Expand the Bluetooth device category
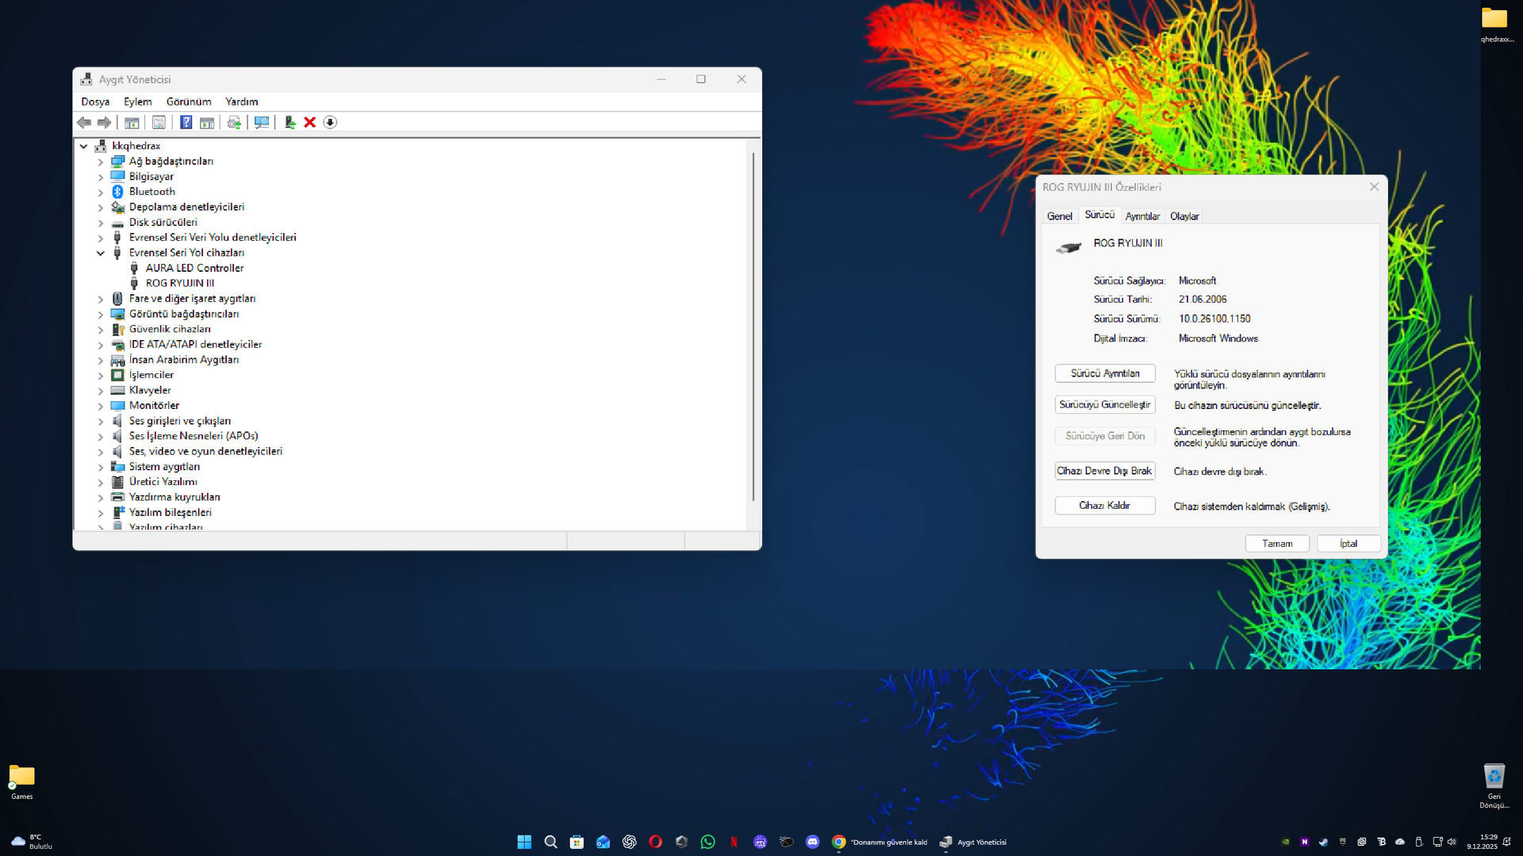This screenshot has width=1523, height=856. pyautogui.click(x=101, y=192)
